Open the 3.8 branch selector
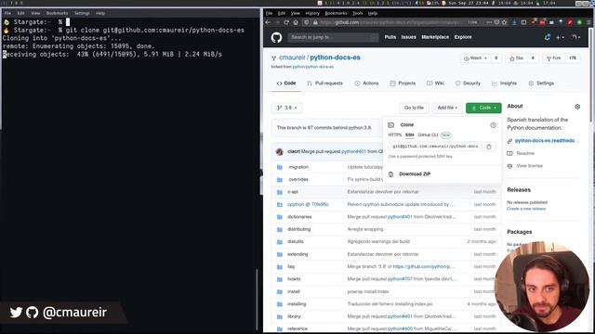This screenshot has width=595, height=334. tap(287, 108)
